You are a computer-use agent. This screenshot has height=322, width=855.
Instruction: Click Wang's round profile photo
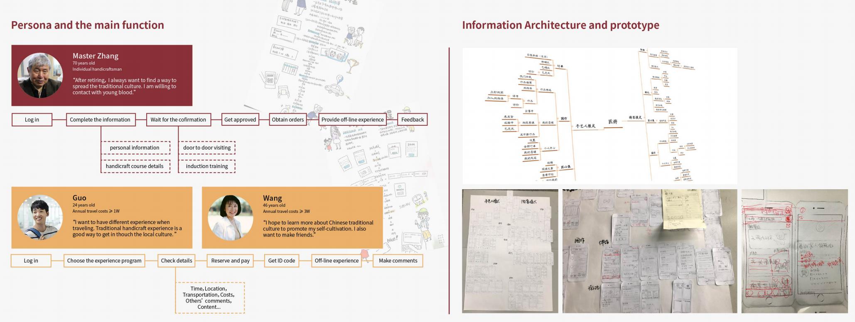point(231,218)
